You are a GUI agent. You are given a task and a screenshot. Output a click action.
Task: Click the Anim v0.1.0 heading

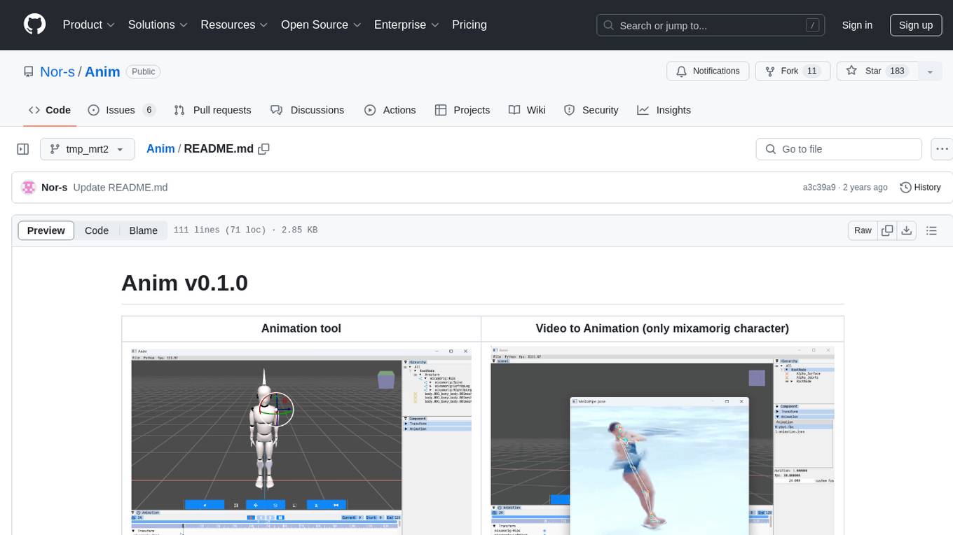[184, 283]
